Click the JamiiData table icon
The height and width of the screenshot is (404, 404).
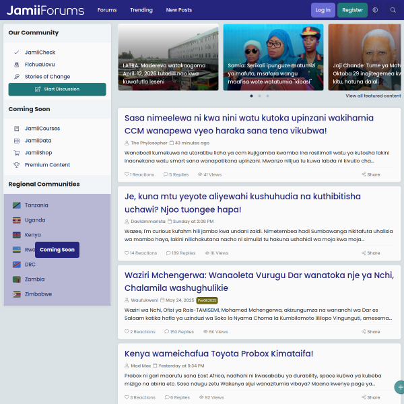[x=16, y=141]
